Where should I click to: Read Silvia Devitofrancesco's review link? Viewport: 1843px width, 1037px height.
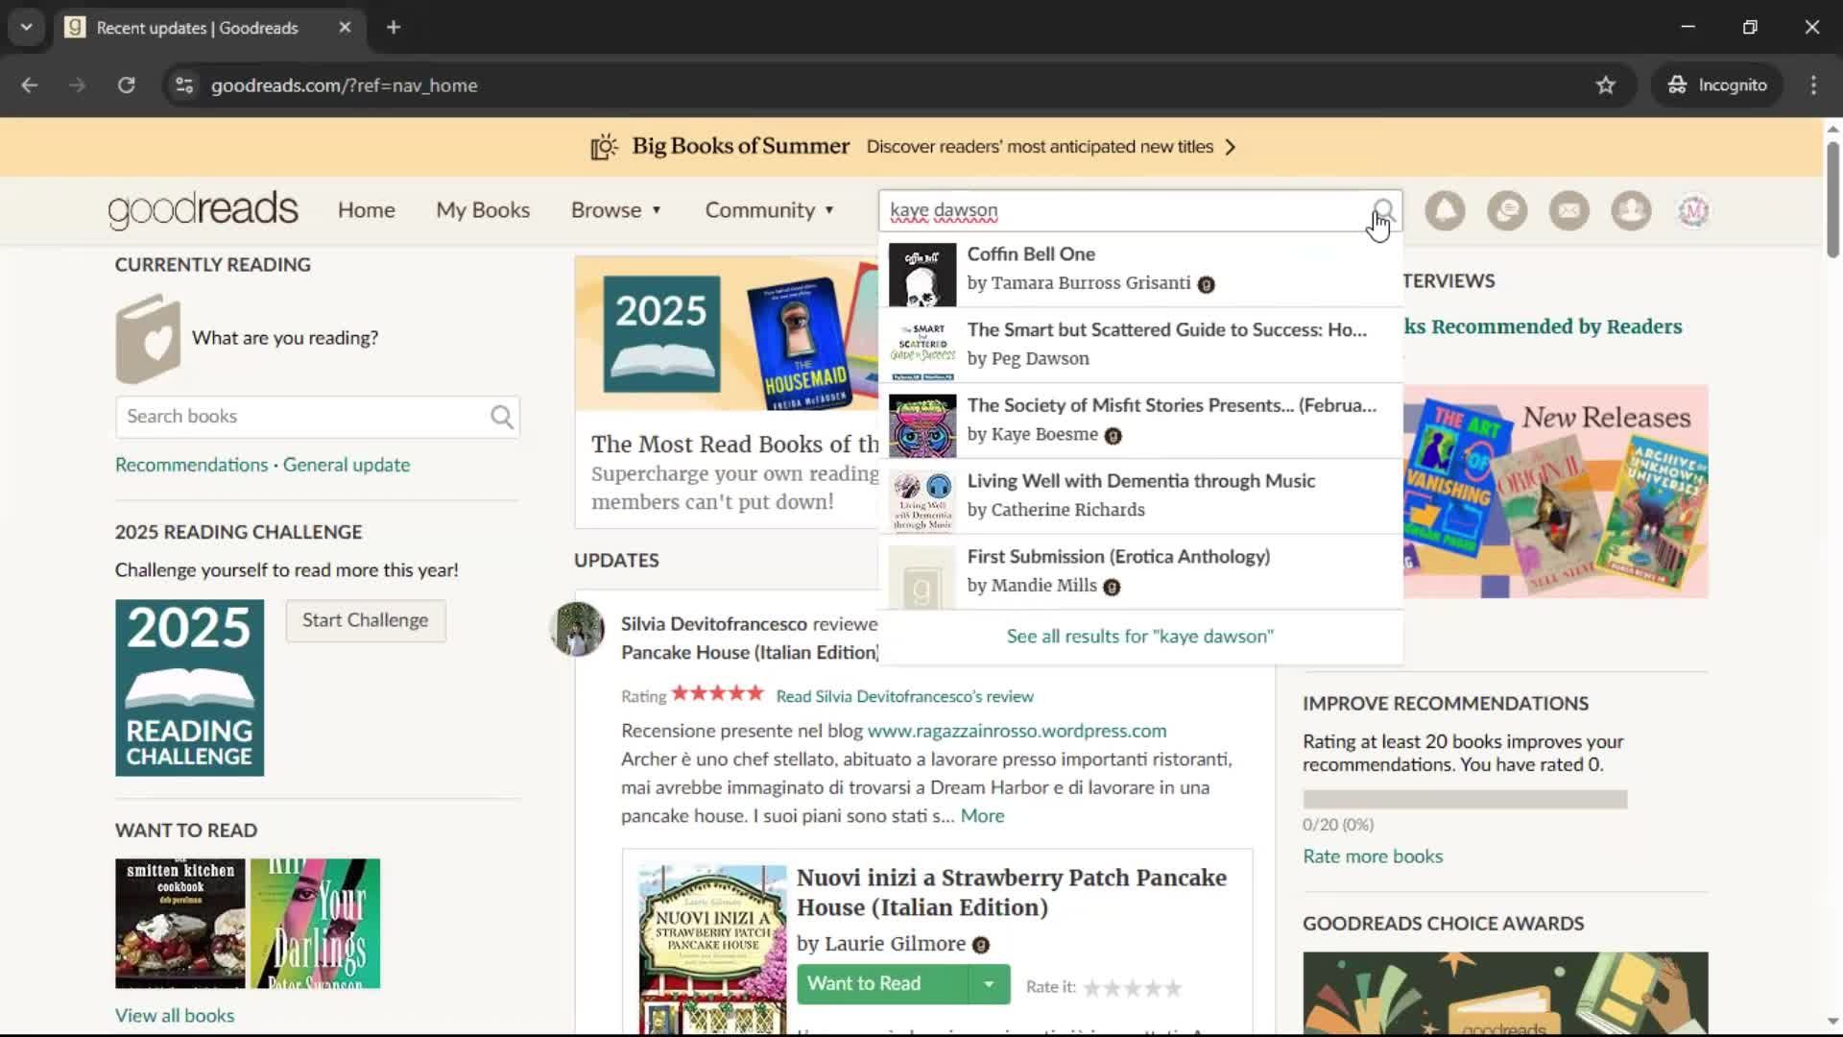click(x=904, y=696)
